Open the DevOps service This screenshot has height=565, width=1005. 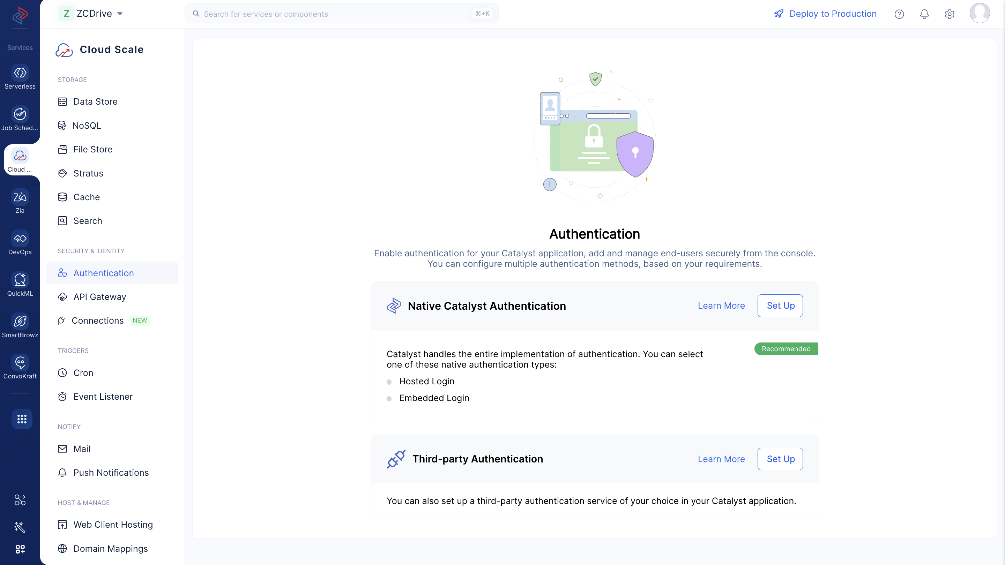pyautogui.click(x=20, y=243)
